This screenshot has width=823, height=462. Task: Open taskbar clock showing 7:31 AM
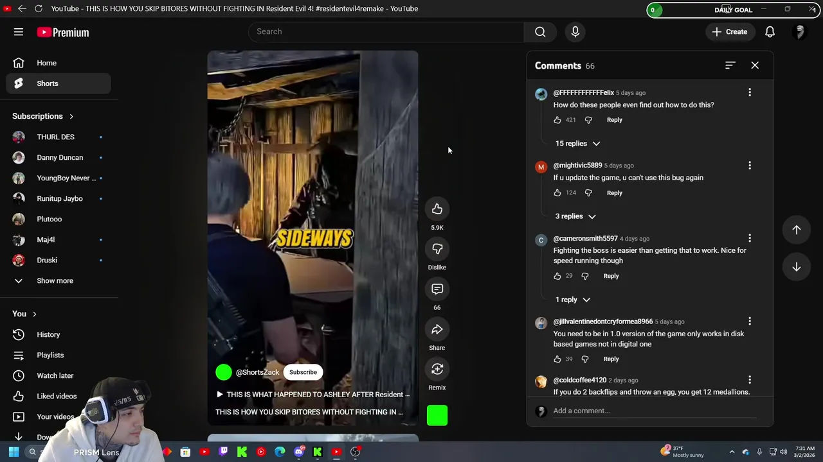(805, 452)
